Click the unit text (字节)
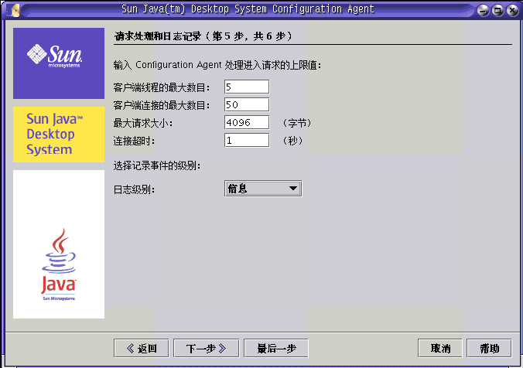523x368 pixels. pos(297,123)
